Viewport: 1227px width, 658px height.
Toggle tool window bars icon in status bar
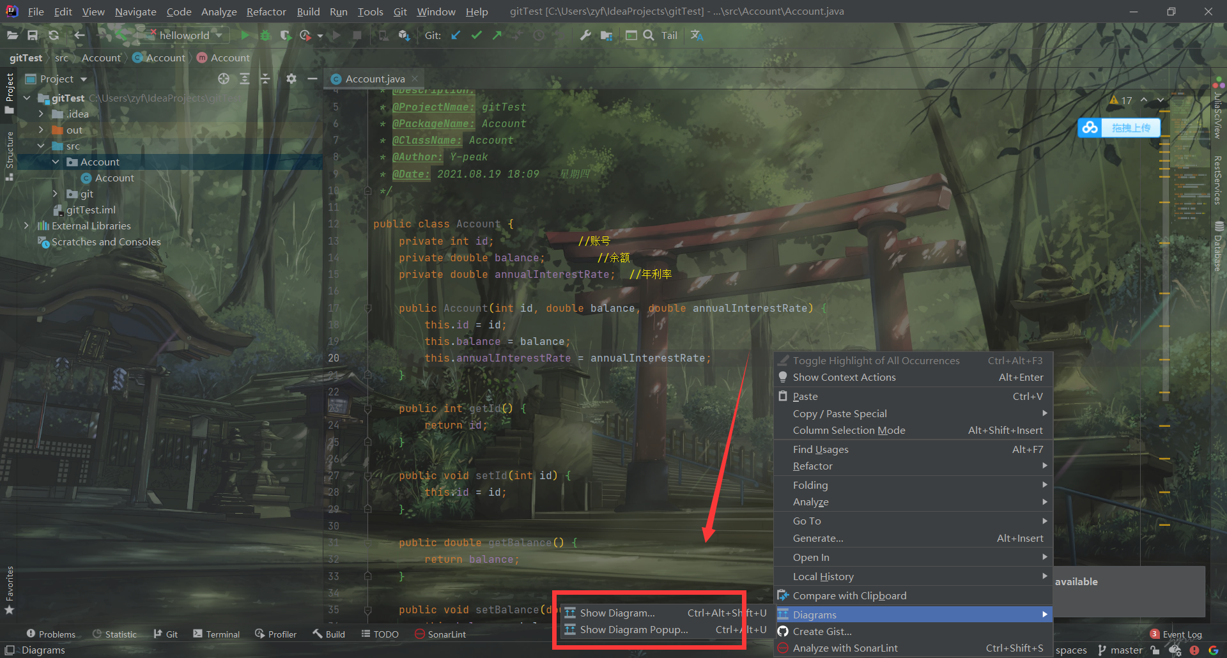click(10, 650)
